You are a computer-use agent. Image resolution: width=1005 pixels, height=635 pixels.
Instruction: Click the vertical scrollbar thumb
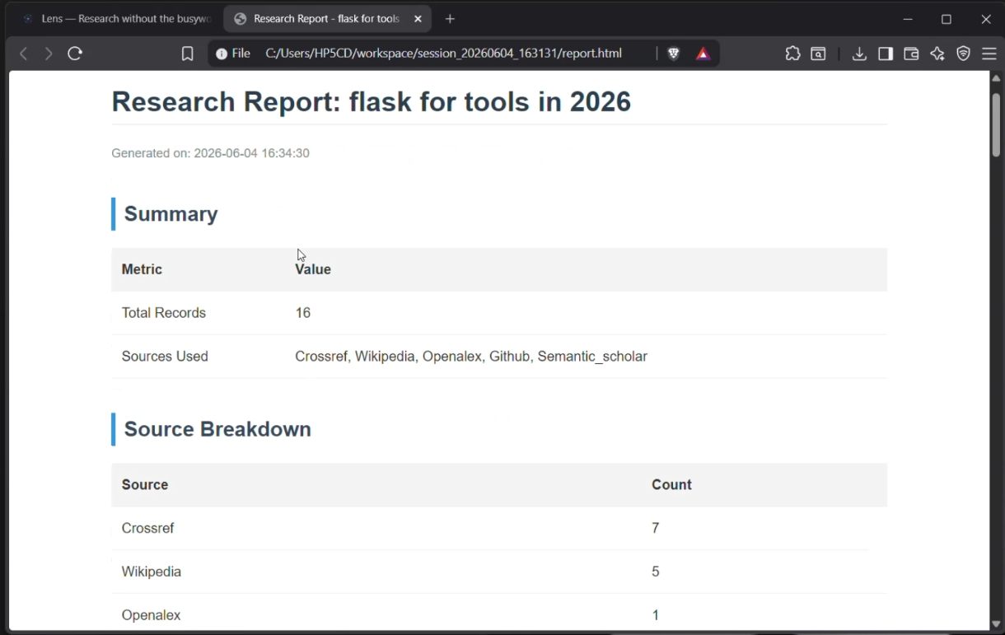[996, 124]
